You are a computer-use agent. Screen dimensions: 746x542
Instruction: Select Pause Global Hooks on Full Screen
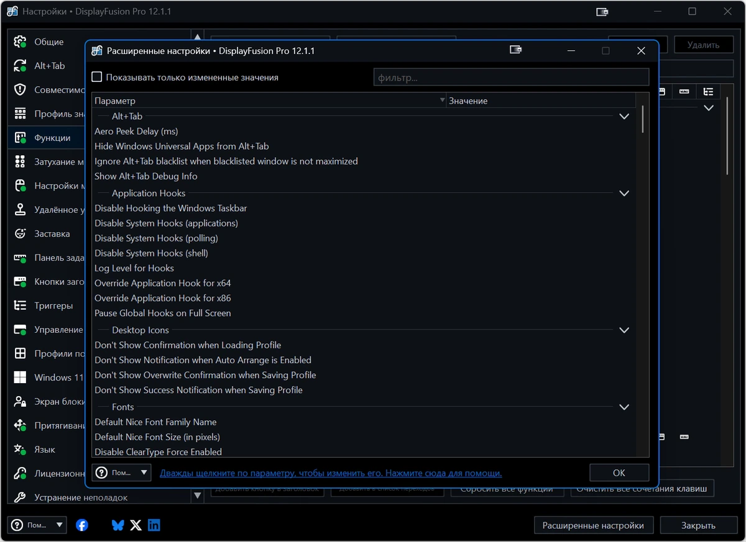point(364,313)
